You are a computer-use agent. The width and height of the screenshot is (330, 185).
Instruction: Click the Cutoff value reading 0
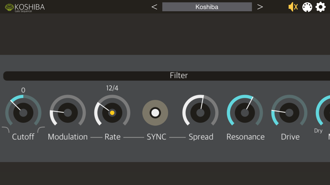[x=23, y=90]
